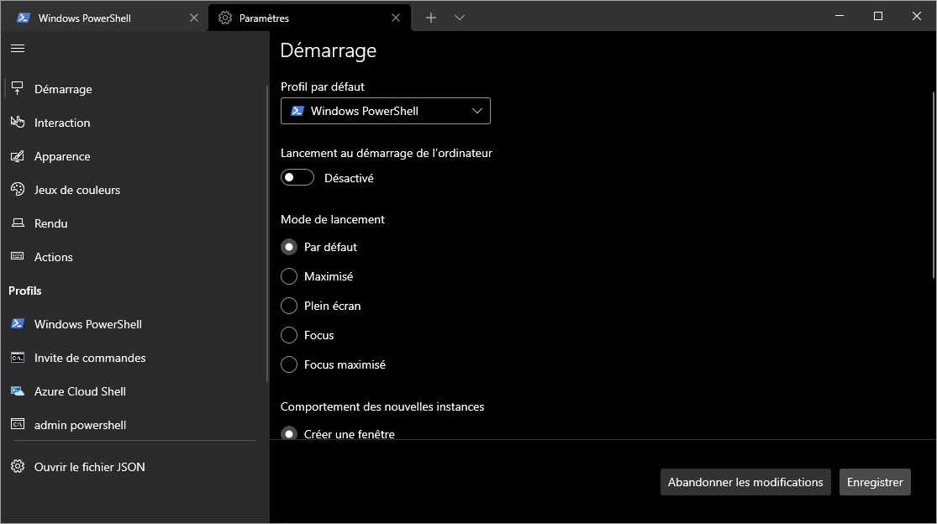Open Jeux de couleurs palette icon
Screen dimensions: 937x524
coord(18,190)
